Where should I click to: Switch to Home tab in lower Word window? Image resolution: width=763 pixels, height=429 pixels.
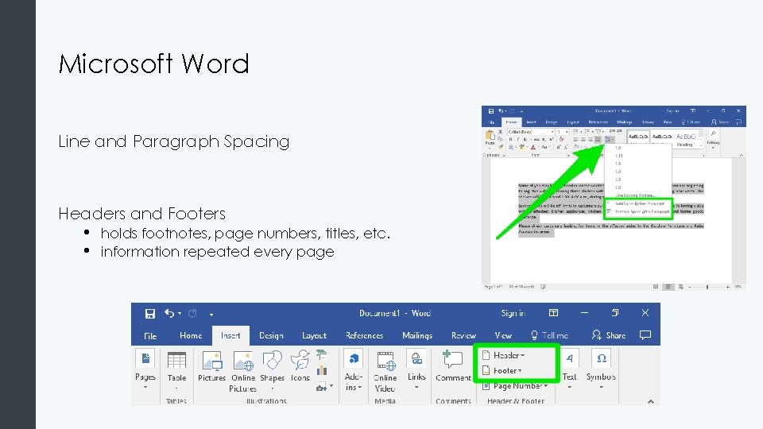click(x=191, y=335)
